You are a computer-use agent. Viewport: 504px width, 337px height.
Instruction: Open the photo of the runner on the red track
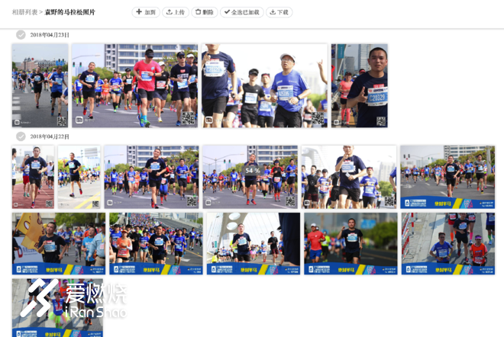(x=33, y=177)
